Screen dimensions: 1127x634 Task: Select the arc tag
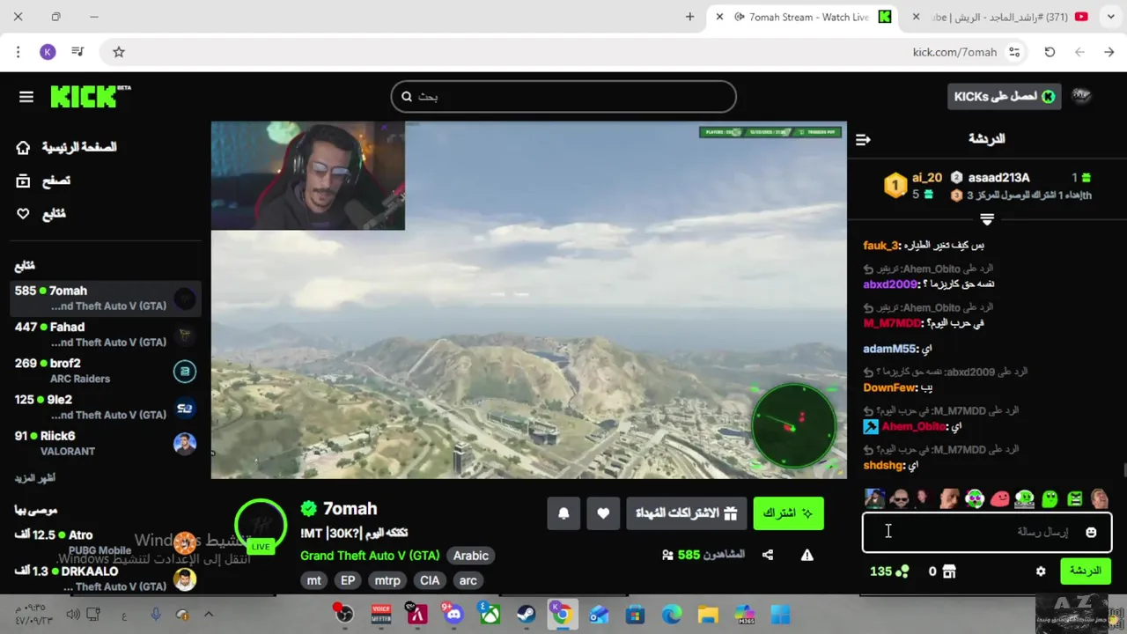[468, 580]
